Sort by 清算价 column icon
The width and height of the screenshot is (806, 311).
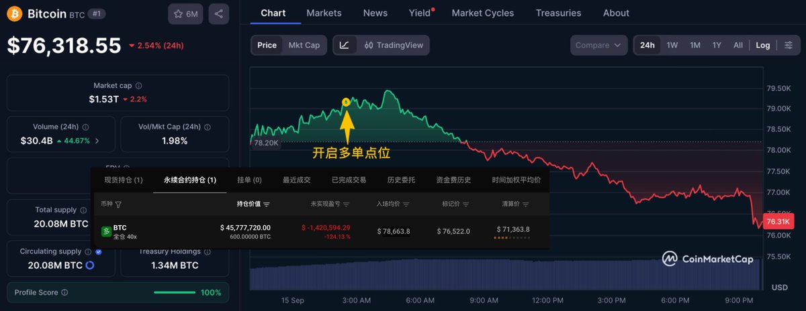pos(525,204)
